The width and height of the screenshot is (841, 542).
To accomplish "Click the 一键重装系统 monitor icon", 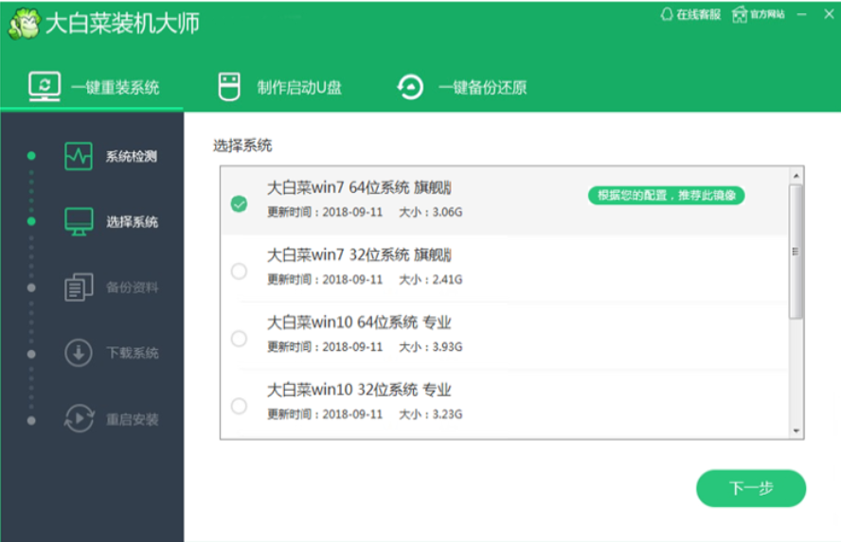I will point(45,87).
